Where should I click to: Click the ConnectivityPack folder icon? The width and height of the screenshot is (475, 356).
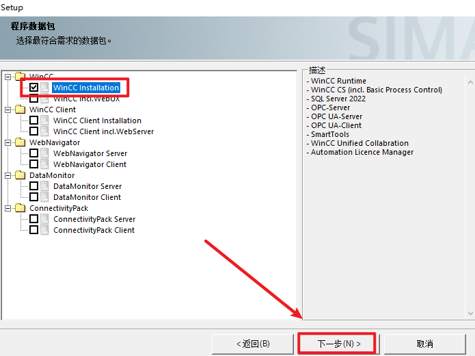[19, 208]
